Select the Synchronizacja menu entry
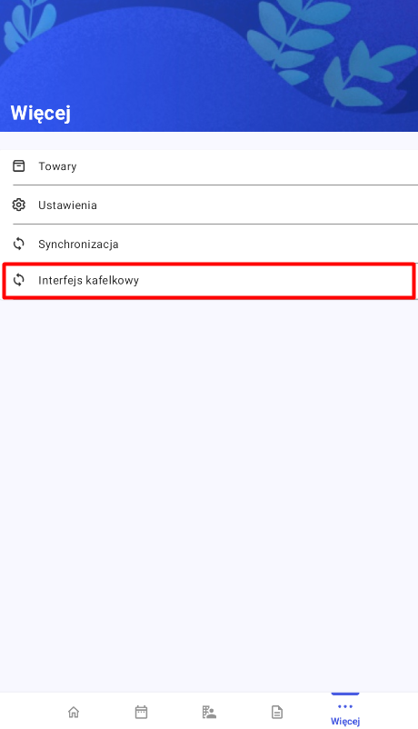 209,244
